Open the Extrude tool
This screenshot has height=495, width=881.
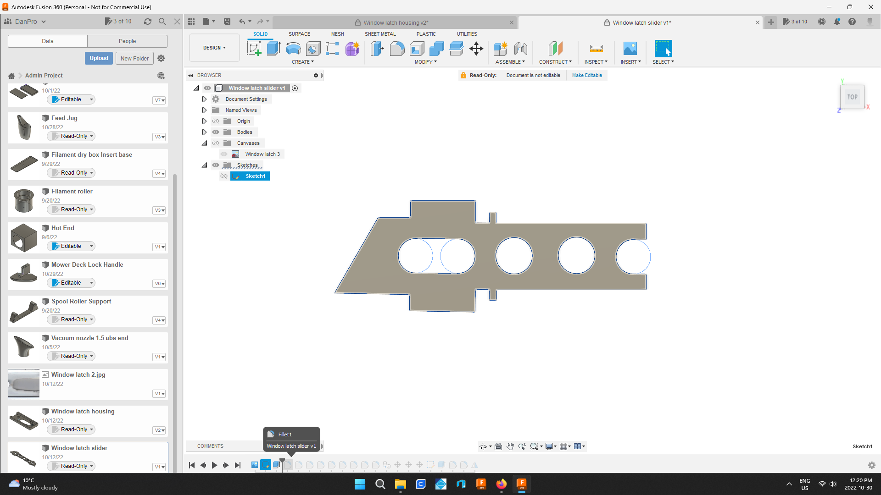pos(273,49)
